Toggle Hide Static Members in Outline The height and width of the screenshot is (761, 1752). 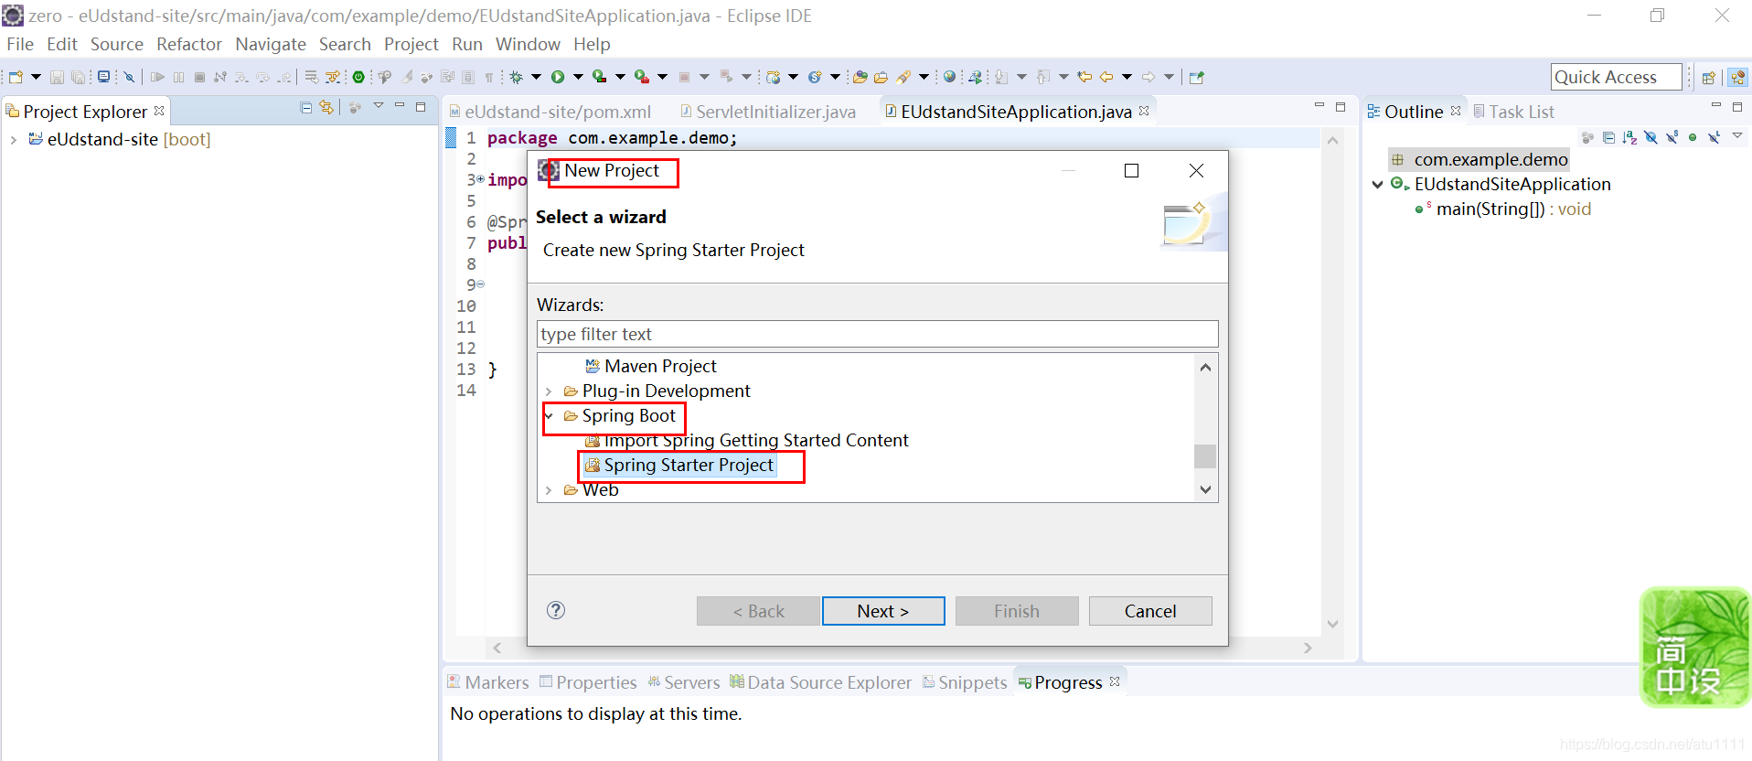pyautogui.click(x=1672, y=137)
